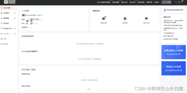
Task: Click the 免费试用云+AI资源 banner
Action: pyautogui.click(x=174, y=52)
